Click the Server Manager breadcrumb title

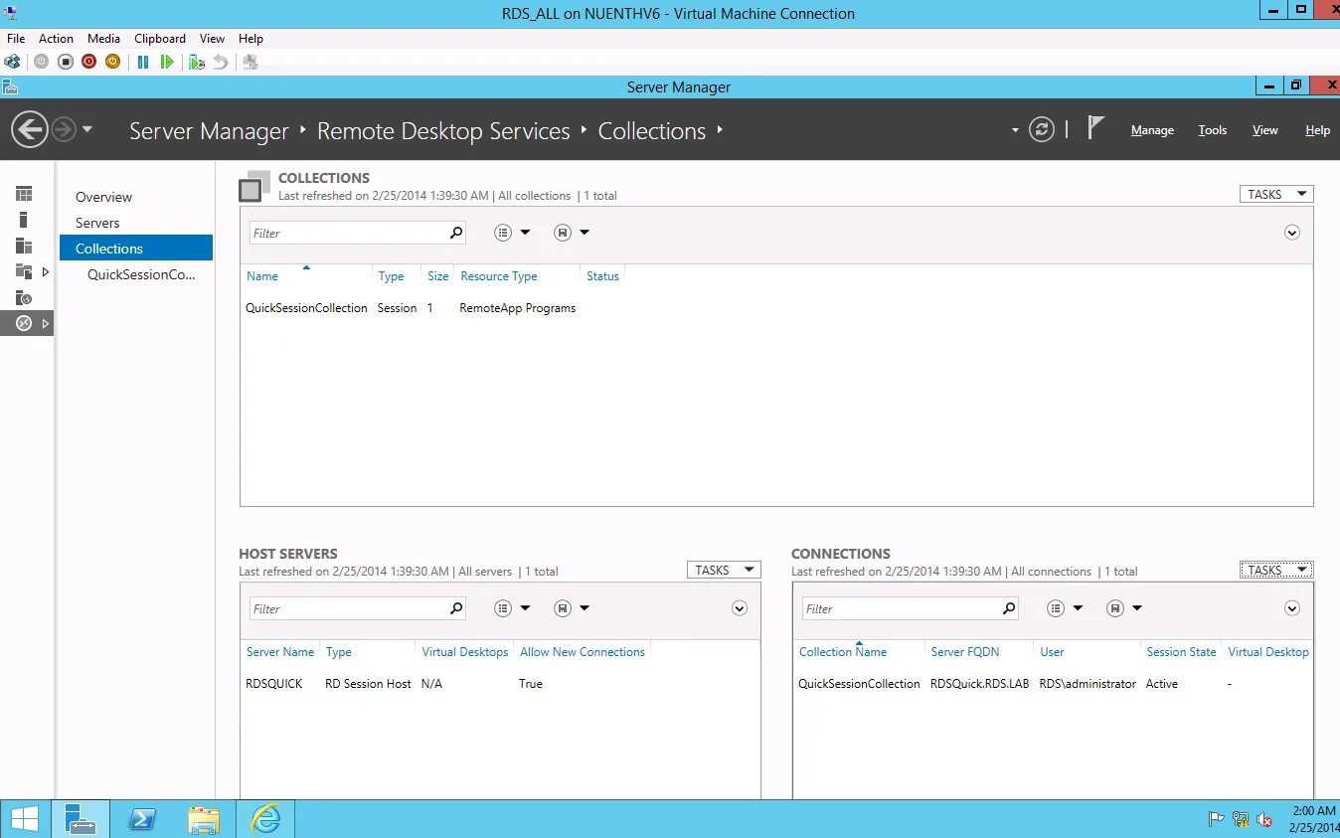[209, 131]
